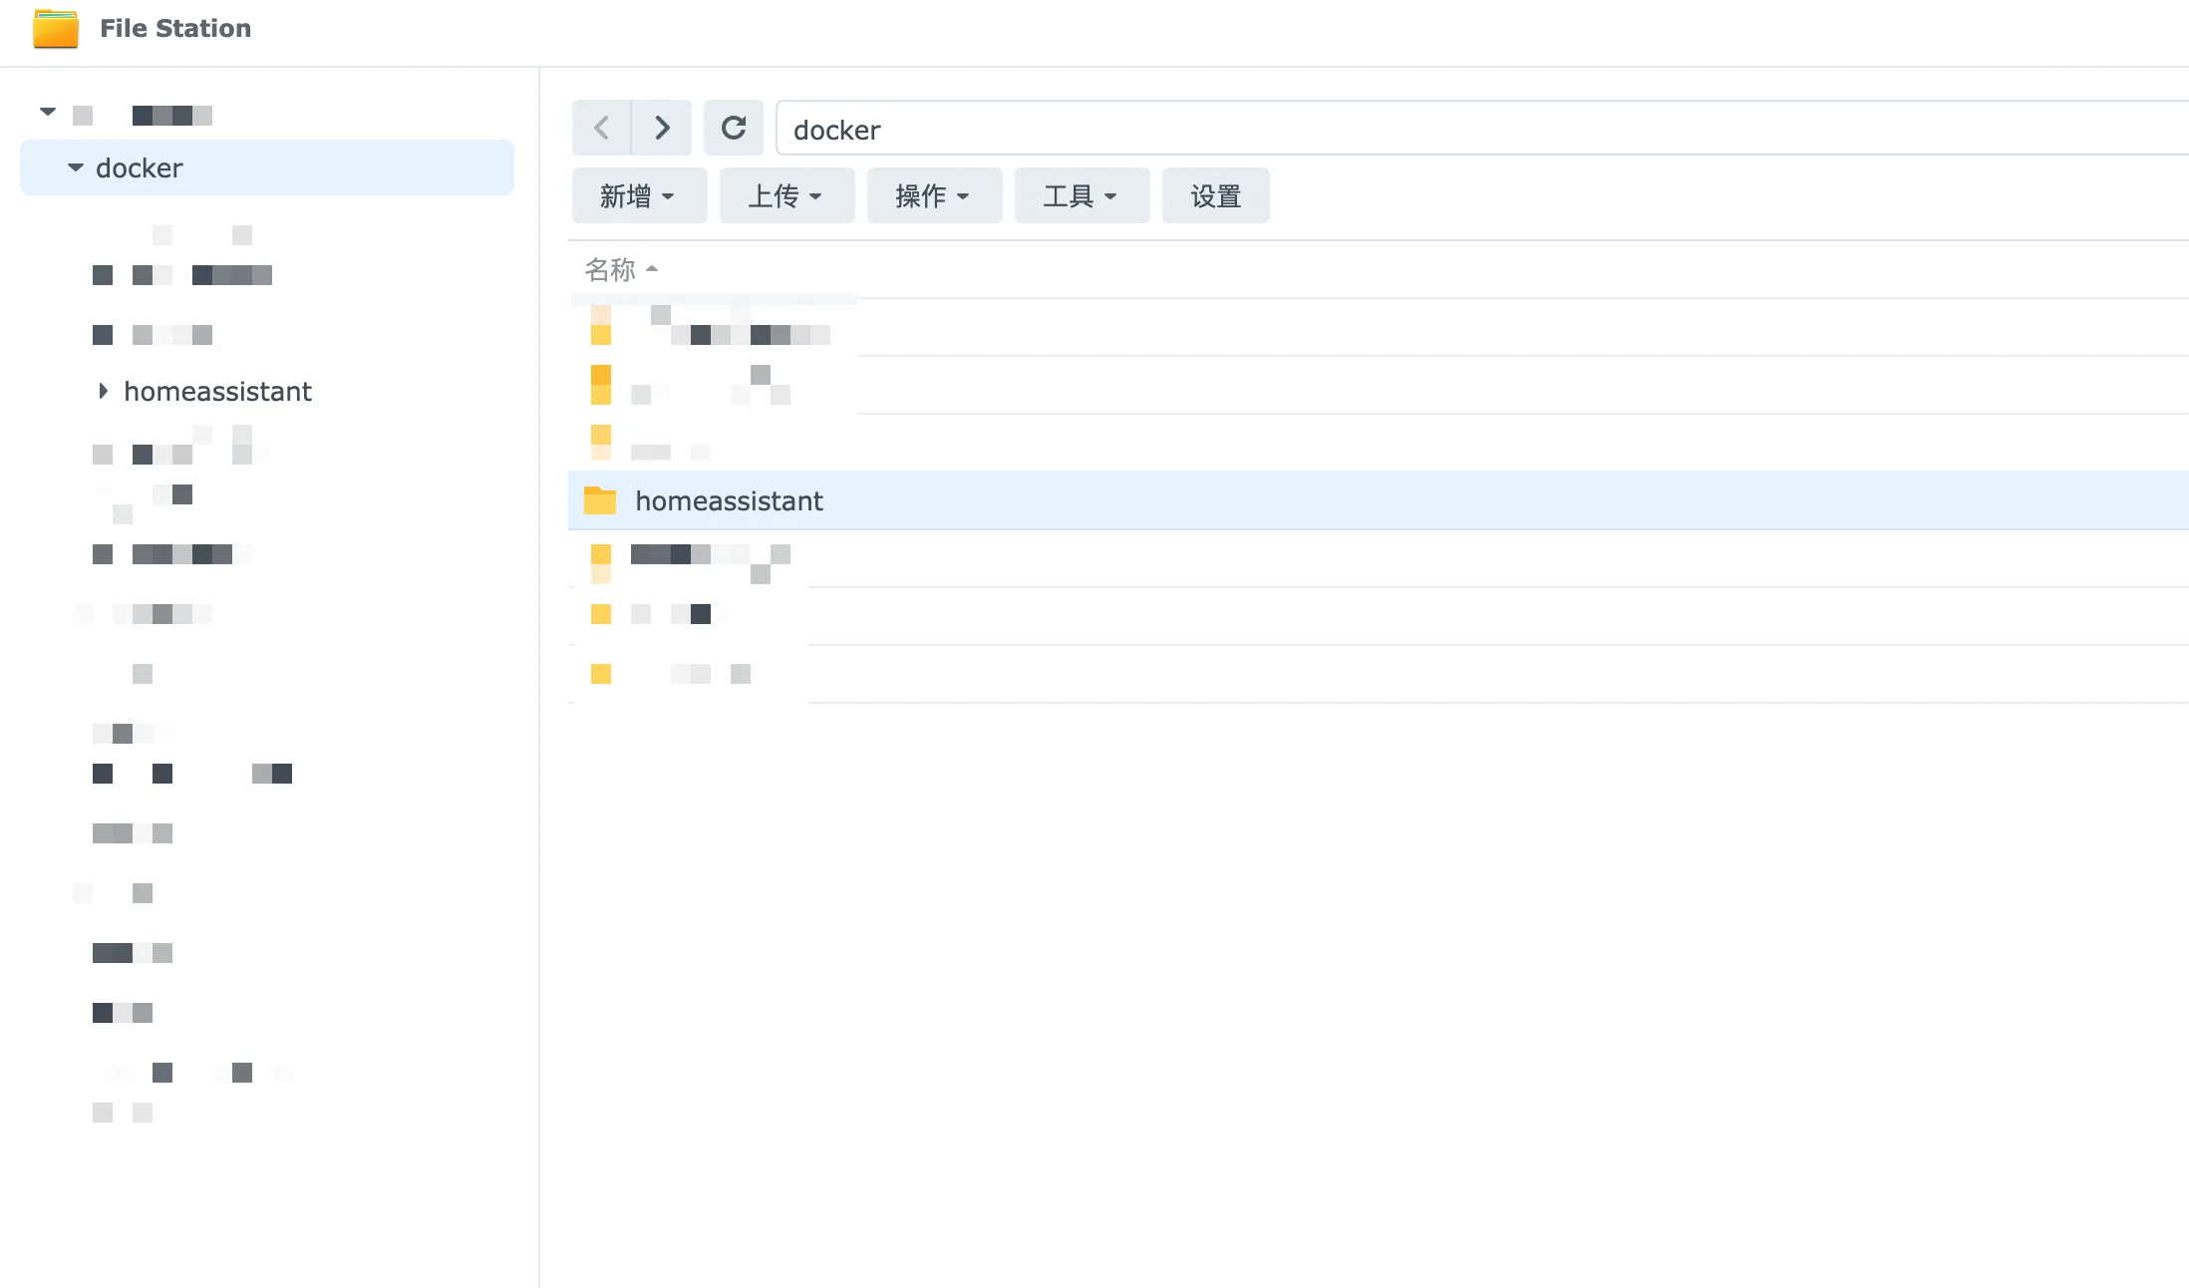The image size is (2189, 1288).
Task: Click the File Station title text
Action: click(x=175, y=29)
